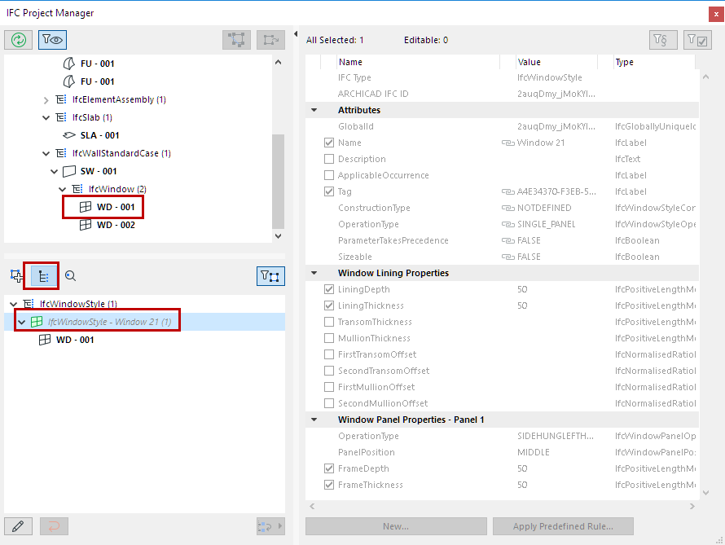Click the pencil edit icon at the bottom left
This screenshot has width=725, height=545.
click(18, 526)
